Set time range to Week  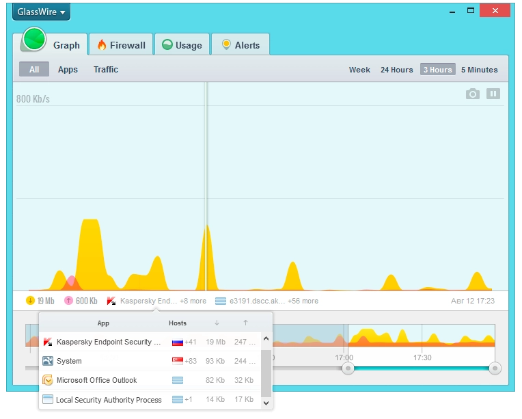pos(359,70)
